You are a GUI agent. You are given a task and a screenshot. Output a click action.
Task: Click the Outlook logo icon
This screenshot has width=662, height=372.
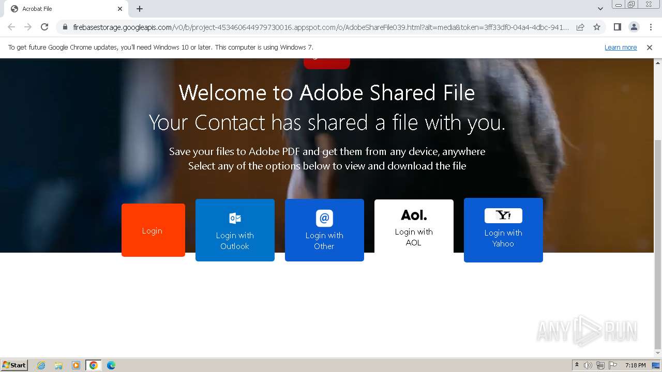(235, 218)
